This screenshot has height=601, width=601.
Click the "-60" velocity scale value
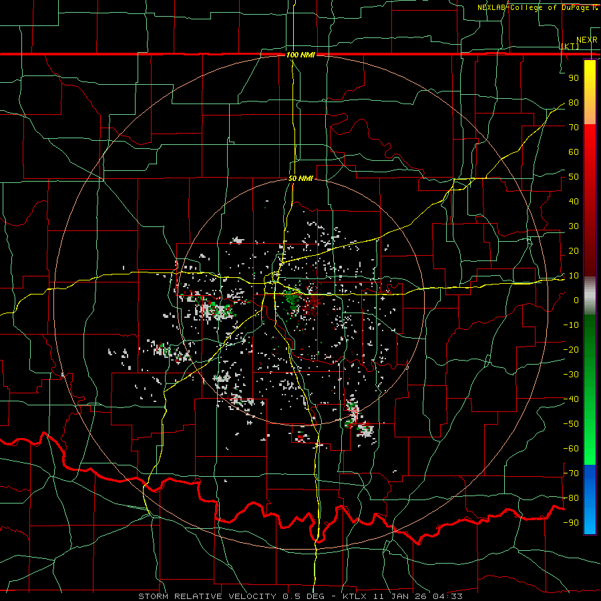(x=571, y=449)
